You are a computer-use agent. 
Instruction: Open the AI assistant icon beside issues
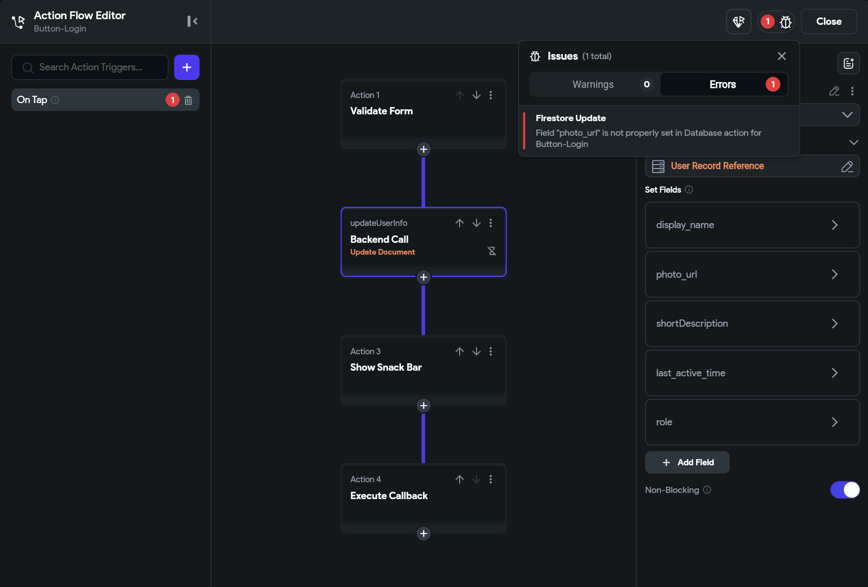[x=739, y=22]
